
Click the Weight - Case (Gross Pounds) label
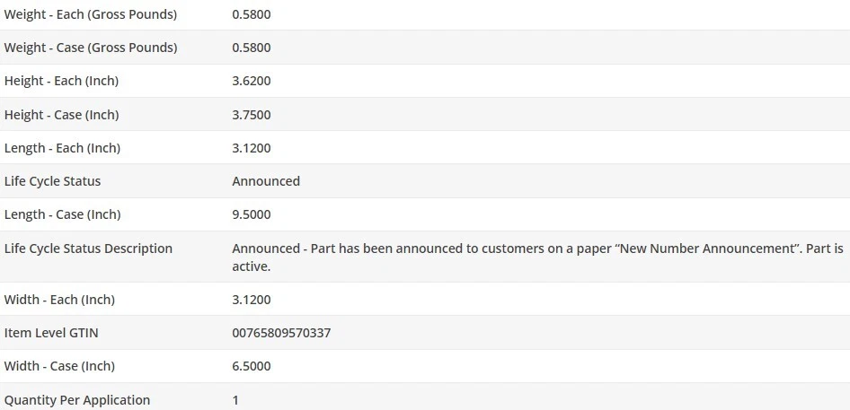point(90,48)
